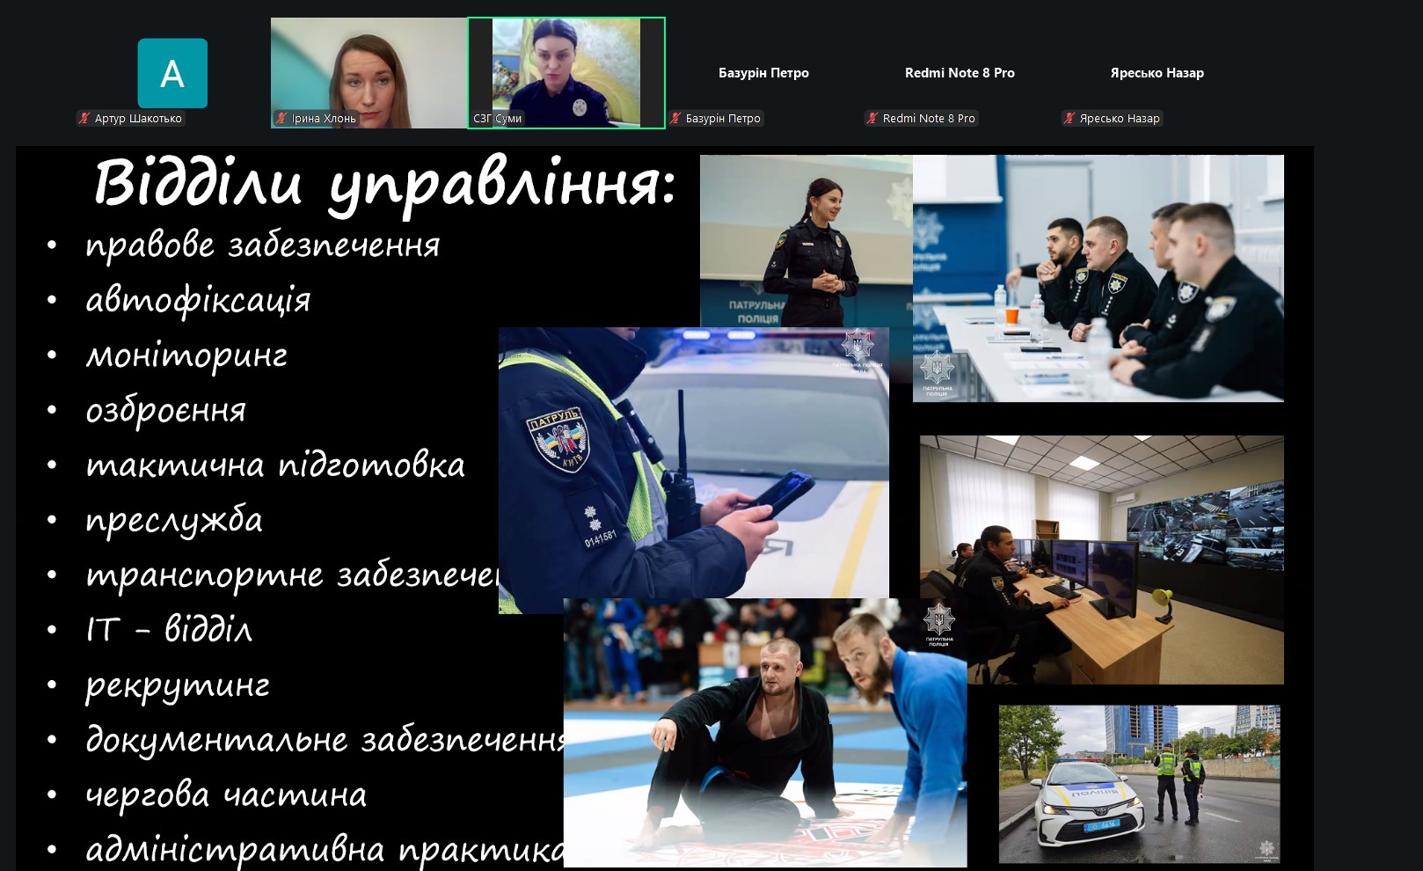This screenshot has height=871, width=1423.
Task: Click photo of officers seated at conference table
Action: [1098, 278]
